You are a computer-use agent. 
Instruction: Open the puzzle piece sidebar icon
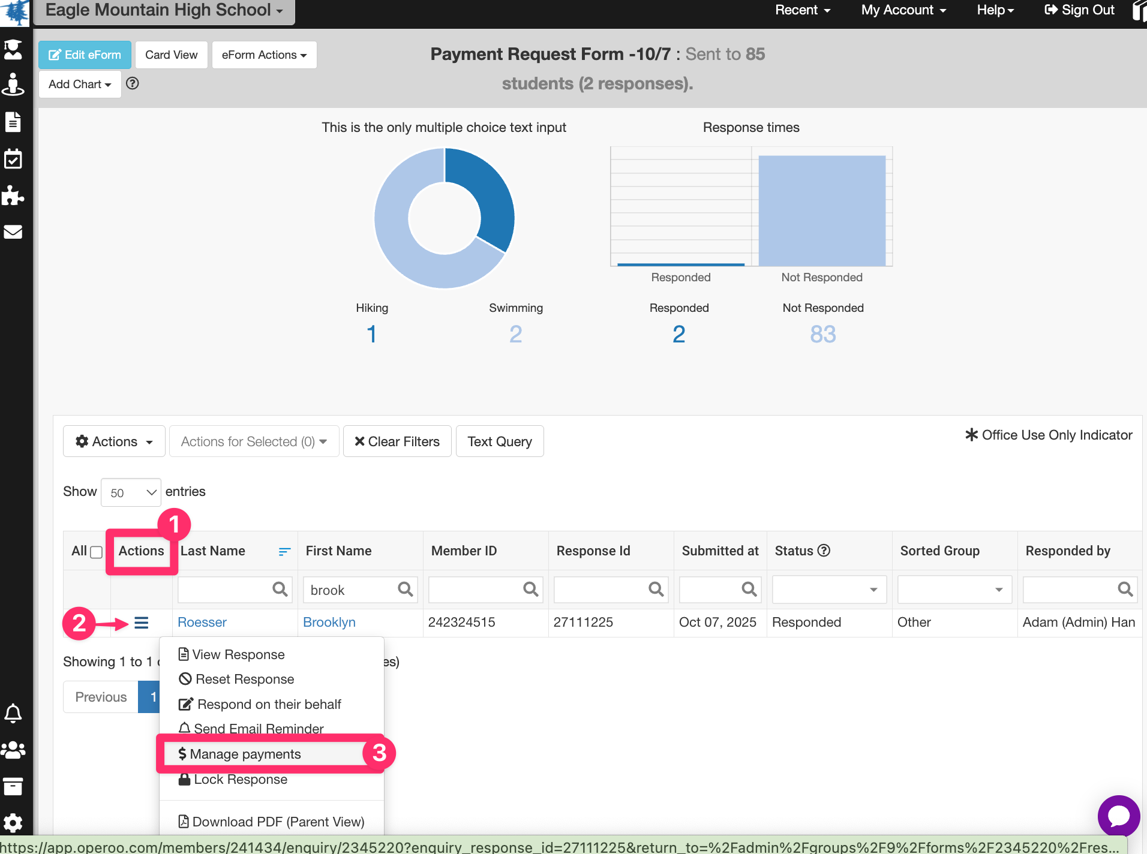[x=13, y=195]
